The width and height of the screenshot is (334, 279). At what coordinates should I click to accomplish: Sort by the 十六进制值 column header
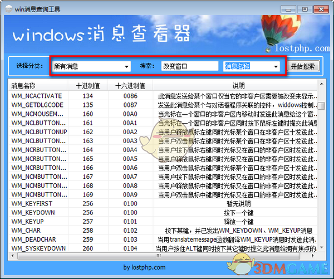(x=130, y=86)
